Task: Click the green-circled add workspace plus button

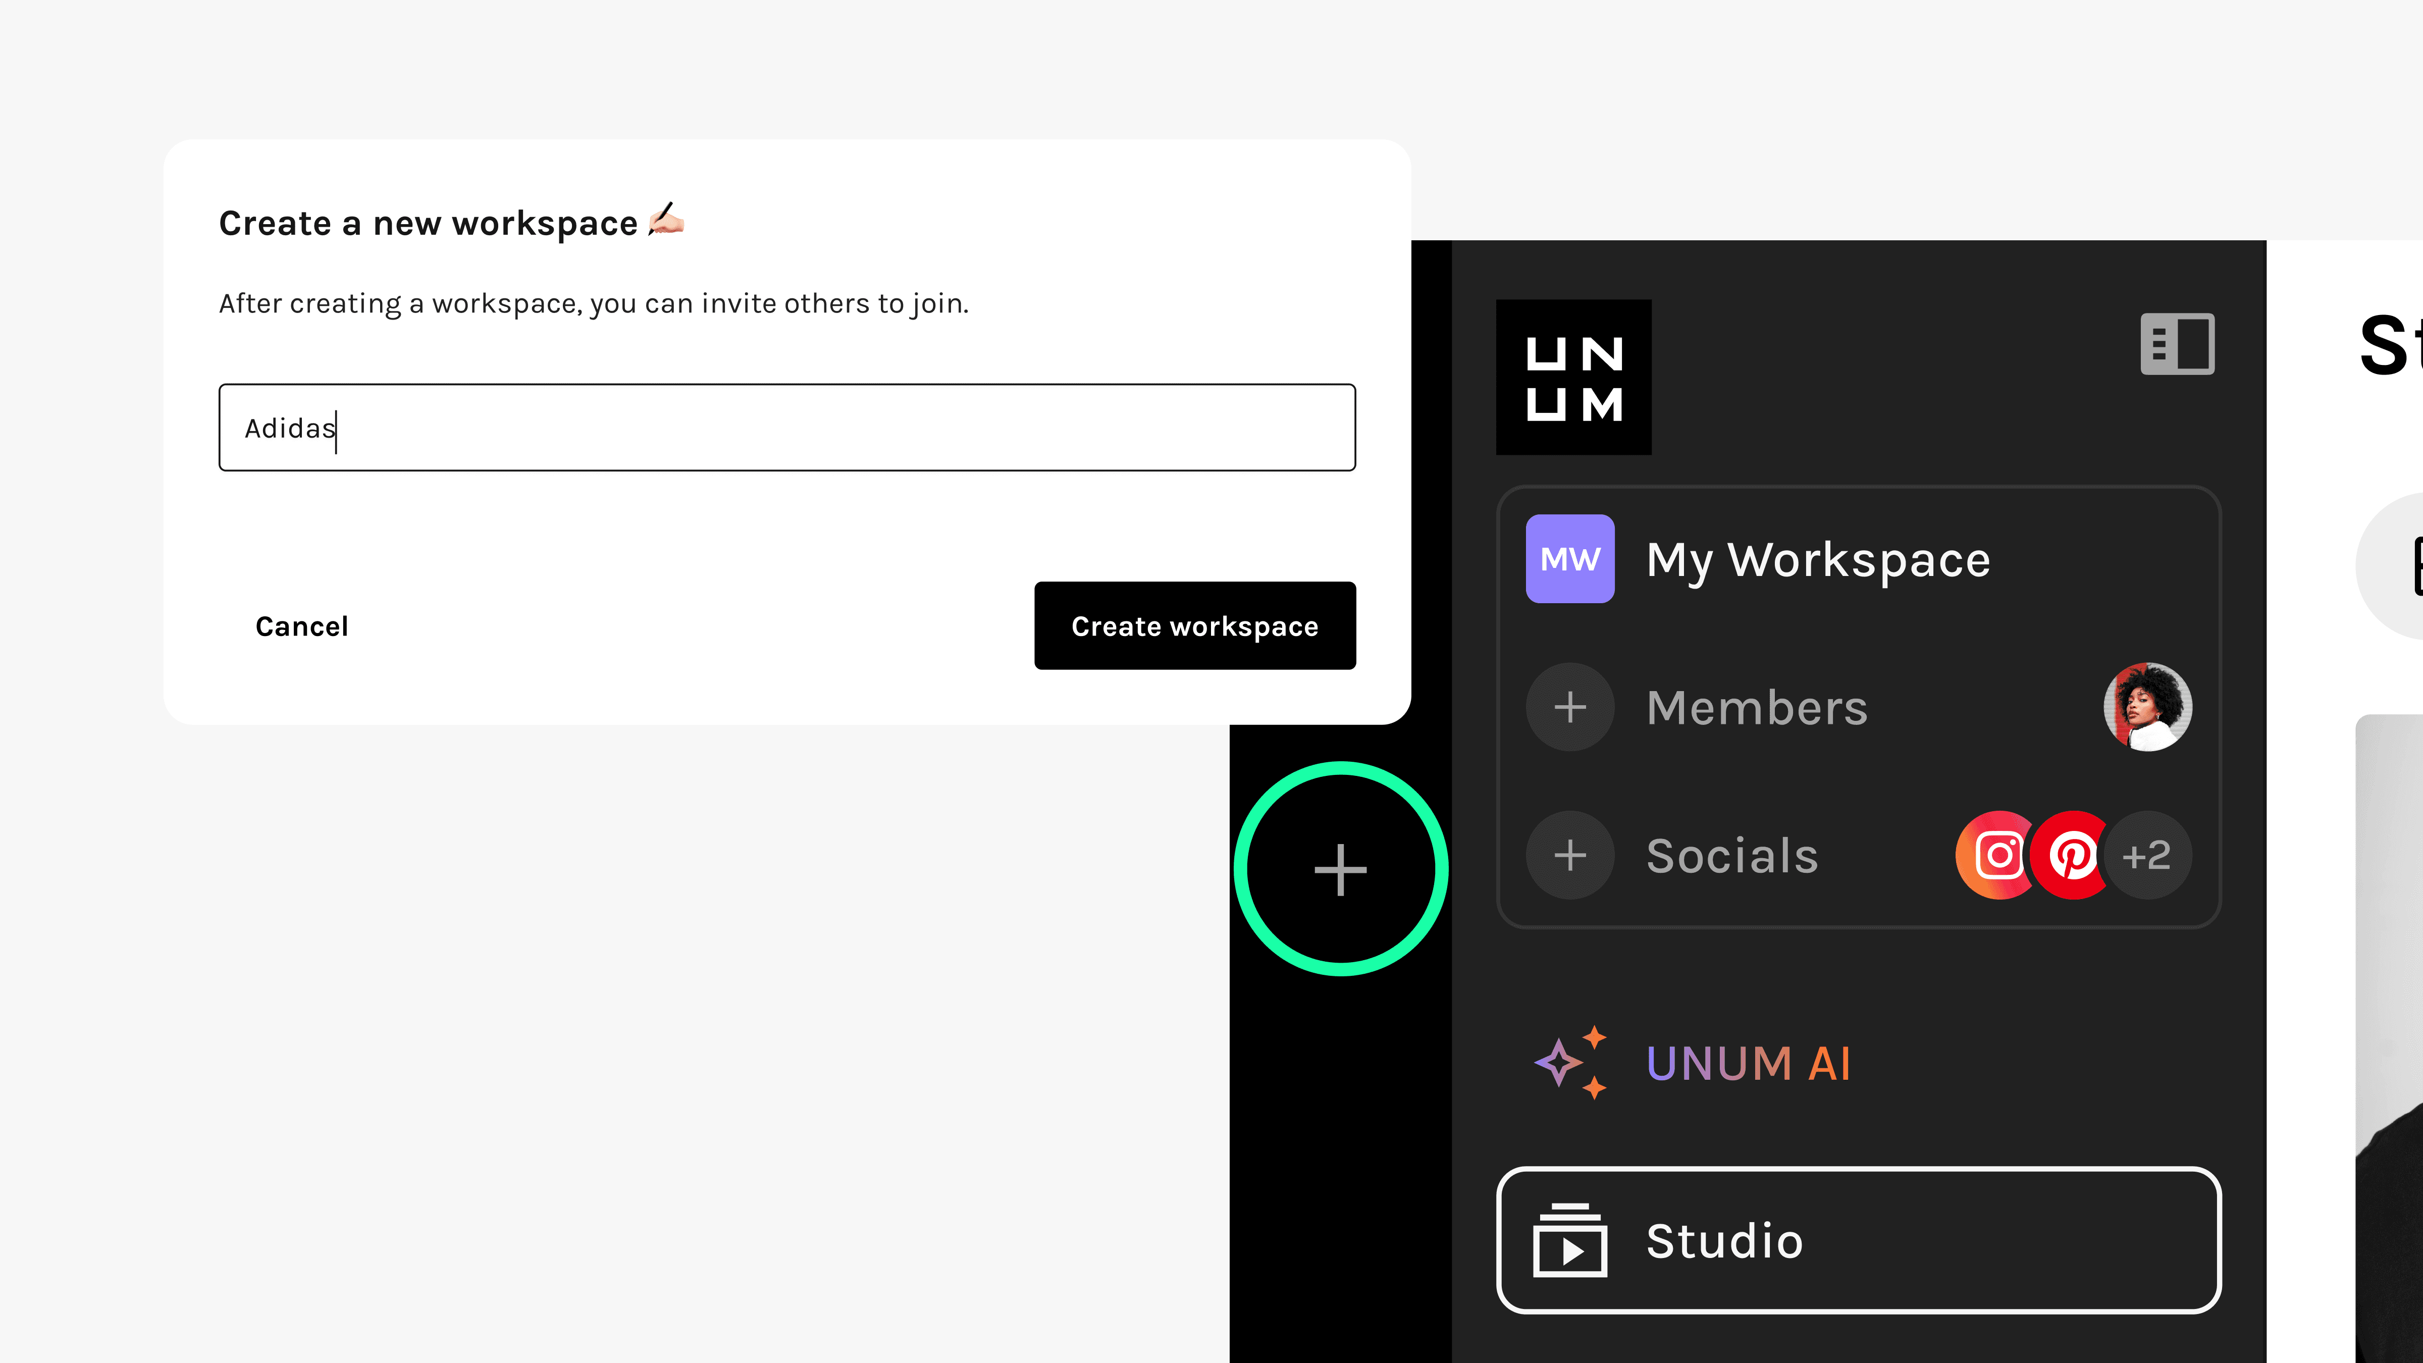Action: pyautogui.click(x=1340, y=869)
